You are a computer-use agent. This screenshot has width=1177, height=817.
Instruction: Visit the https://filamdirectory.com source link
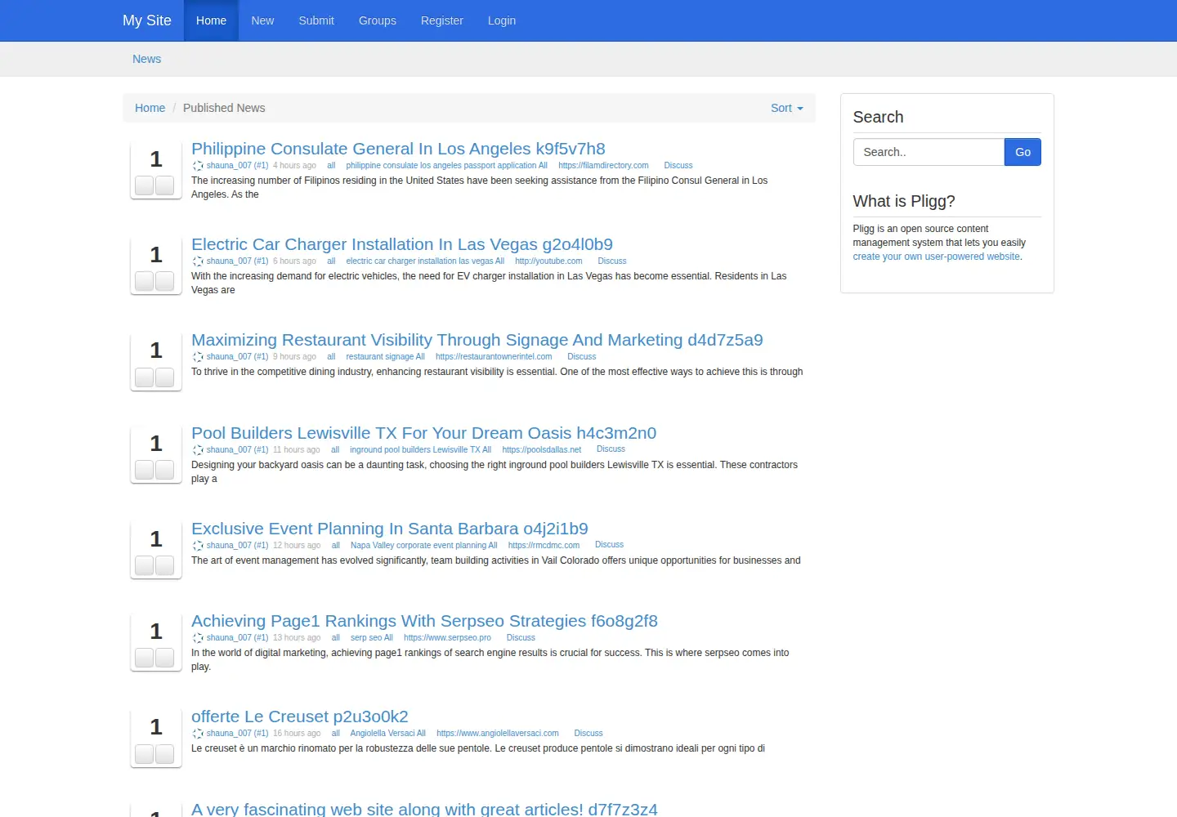click(x=603, y=166)
